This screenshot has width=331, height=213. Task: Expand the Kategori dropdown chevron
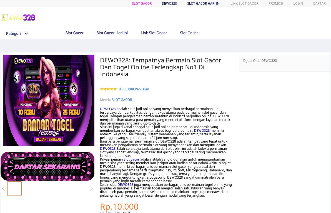coord(26,34)
